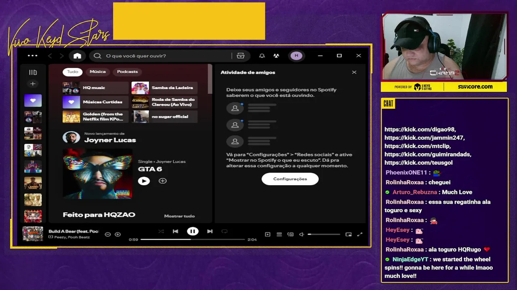Toggle repeat mode
This screenshot has width=517, height=290.
tap(225, 232)
